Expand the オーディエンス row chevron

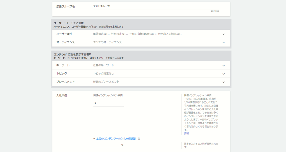click(223, 42)
